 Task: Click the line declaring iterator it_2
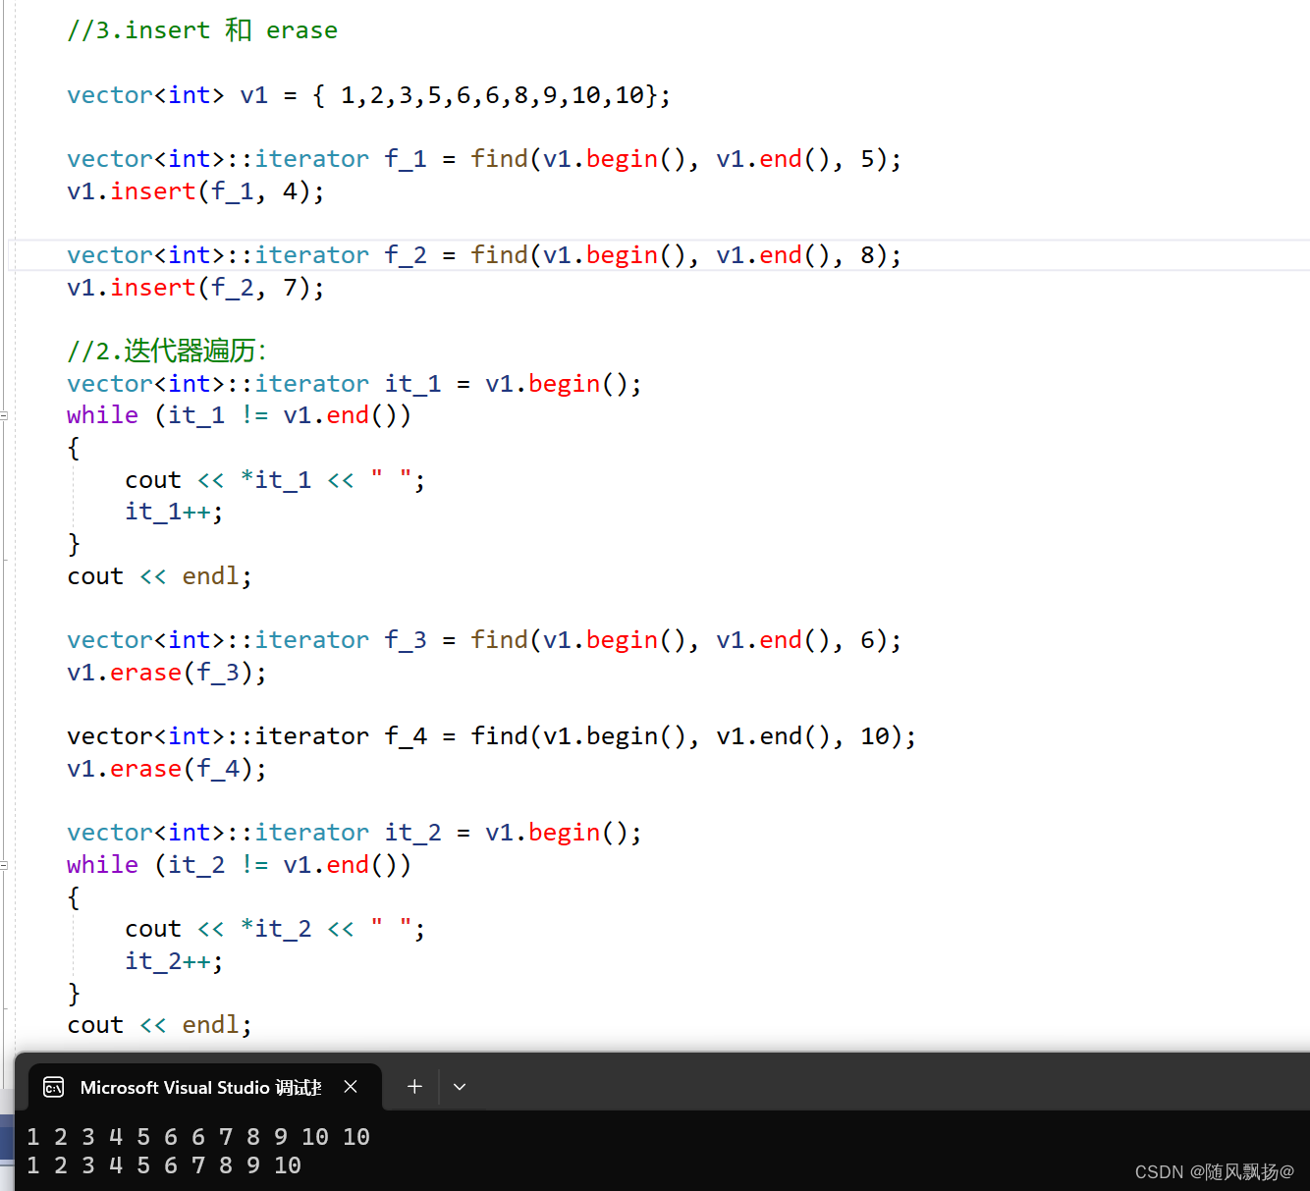(x=355, y=833)
